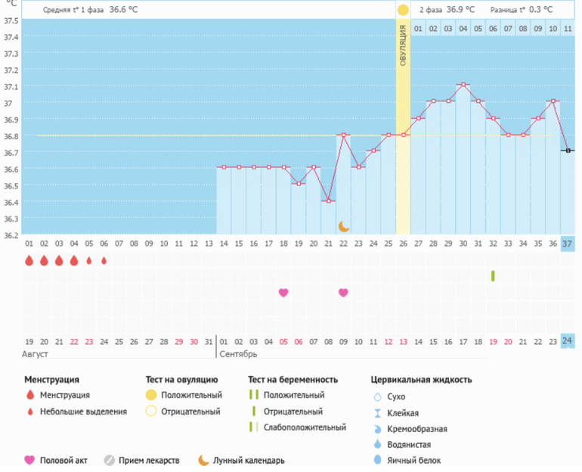Click the Прием лекарств pill legend icon
The image size is (582, 472).
pyautogui.click(x=109, y=460)
